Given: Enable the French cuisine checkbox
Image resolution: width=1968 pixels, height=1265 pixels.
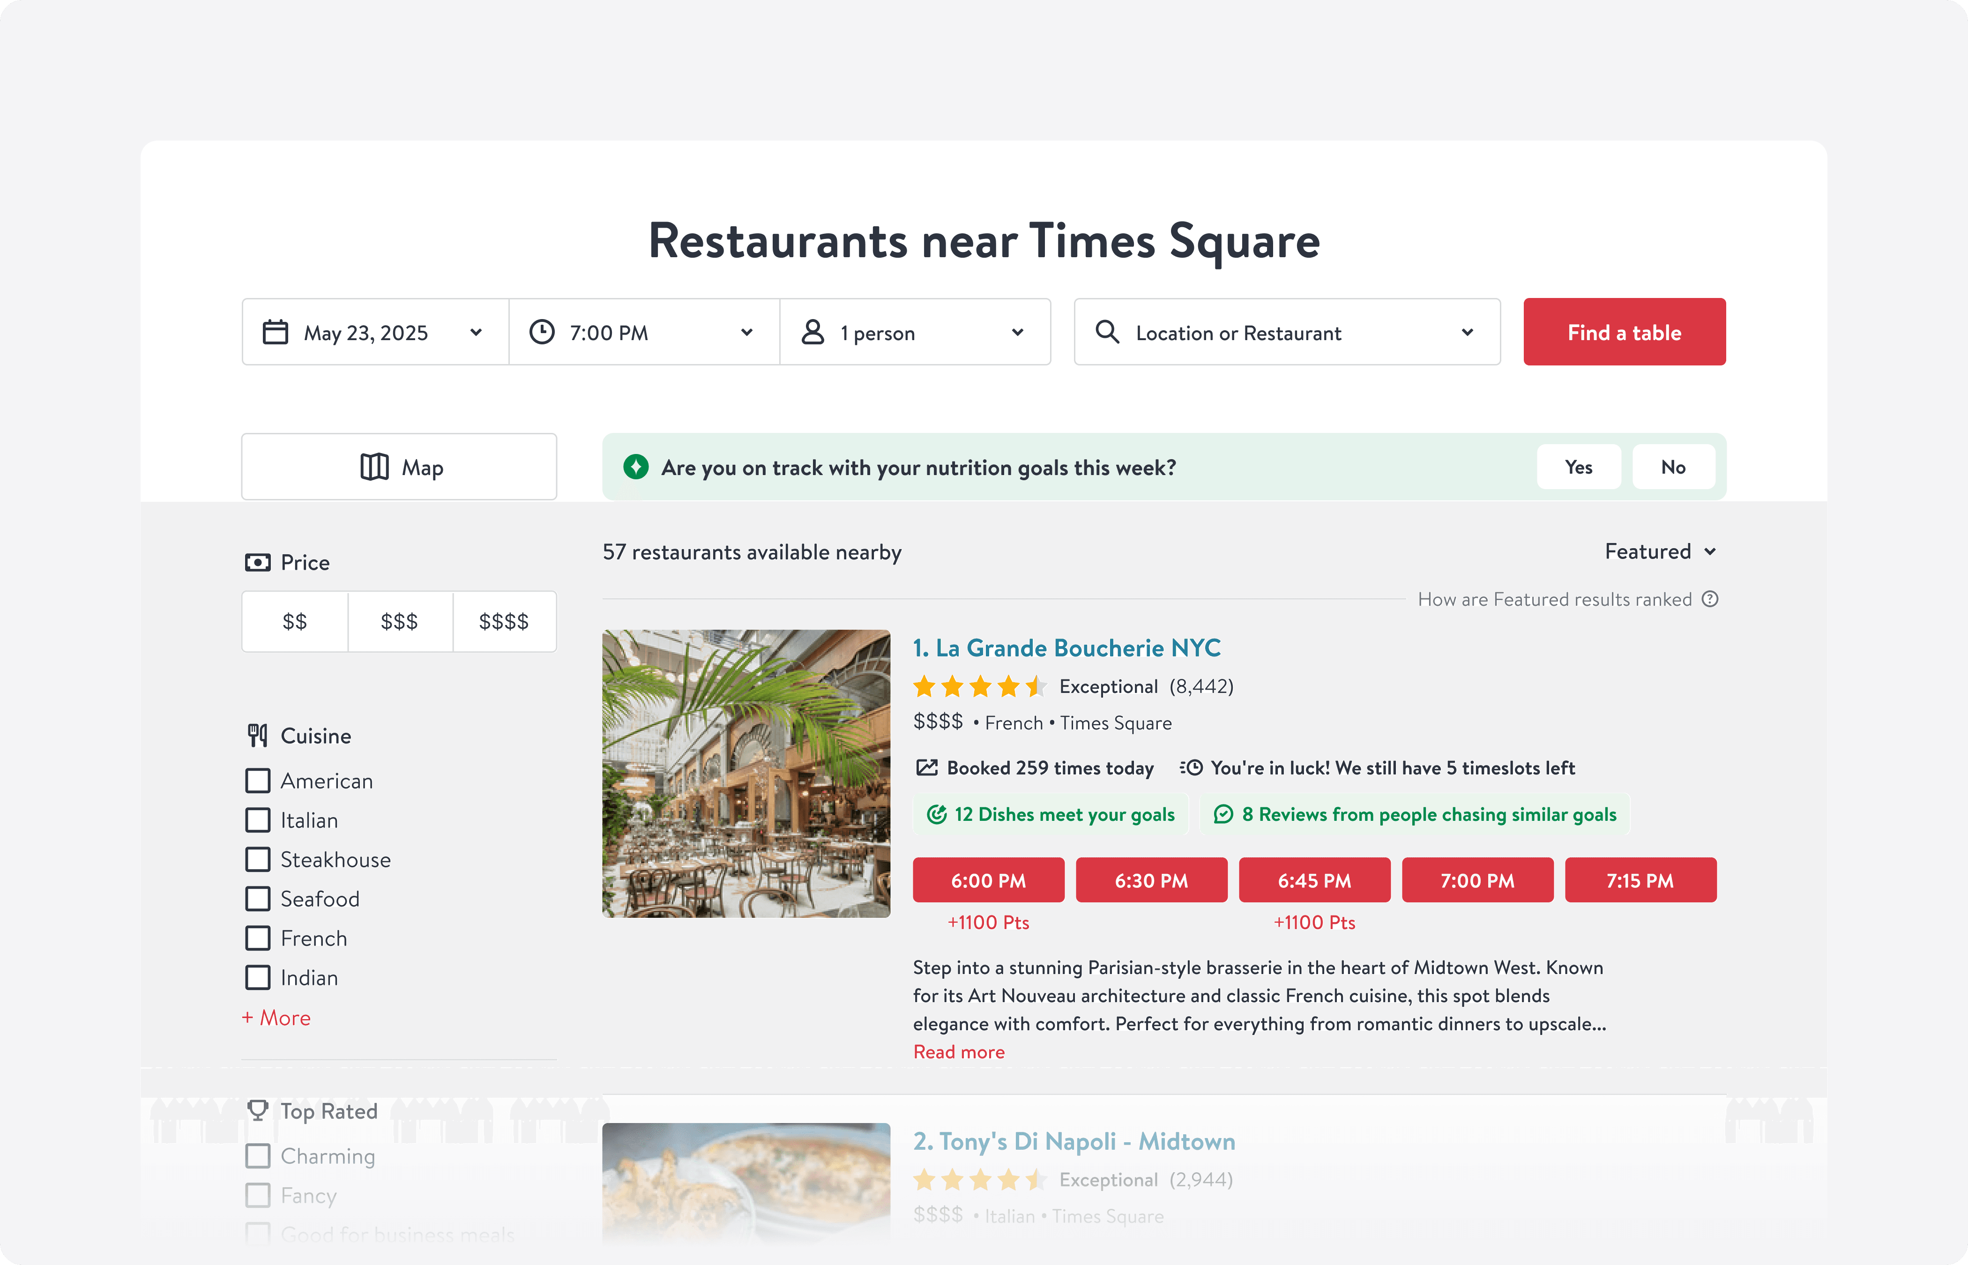Looking at the screenshot, I should (x=258, y=938).
